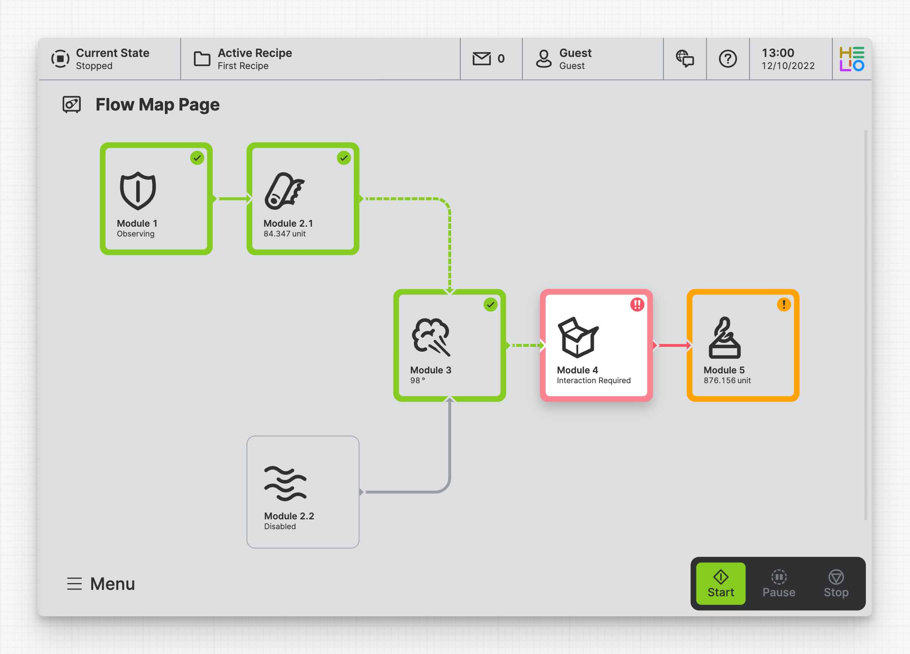Open the language globe chat icon
This screenshot has width=910, height=654.
pos(684,59)
